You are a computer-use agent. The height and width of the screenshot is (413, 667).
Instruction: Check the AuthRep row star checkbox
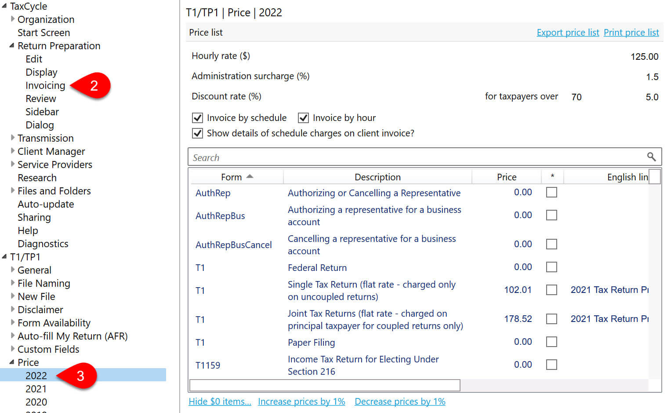click(551, 192)
